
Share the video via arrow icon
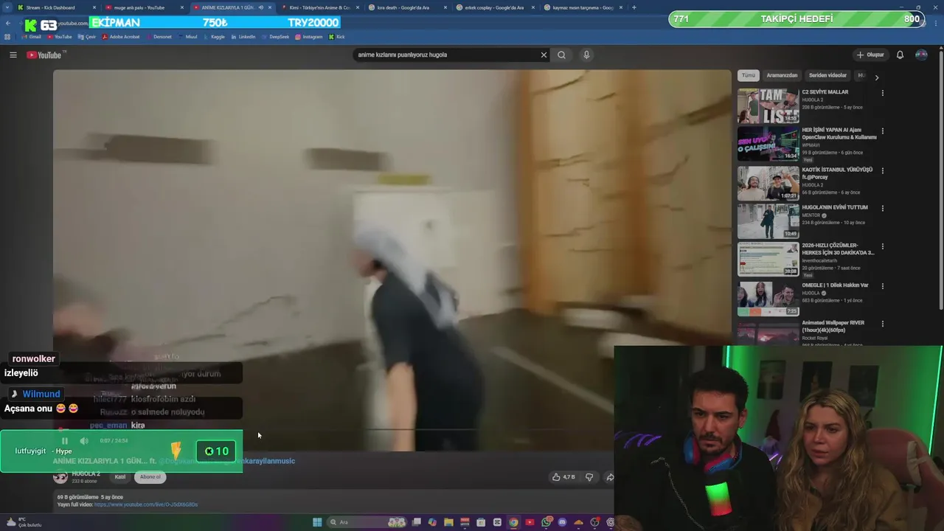(610, 477)
